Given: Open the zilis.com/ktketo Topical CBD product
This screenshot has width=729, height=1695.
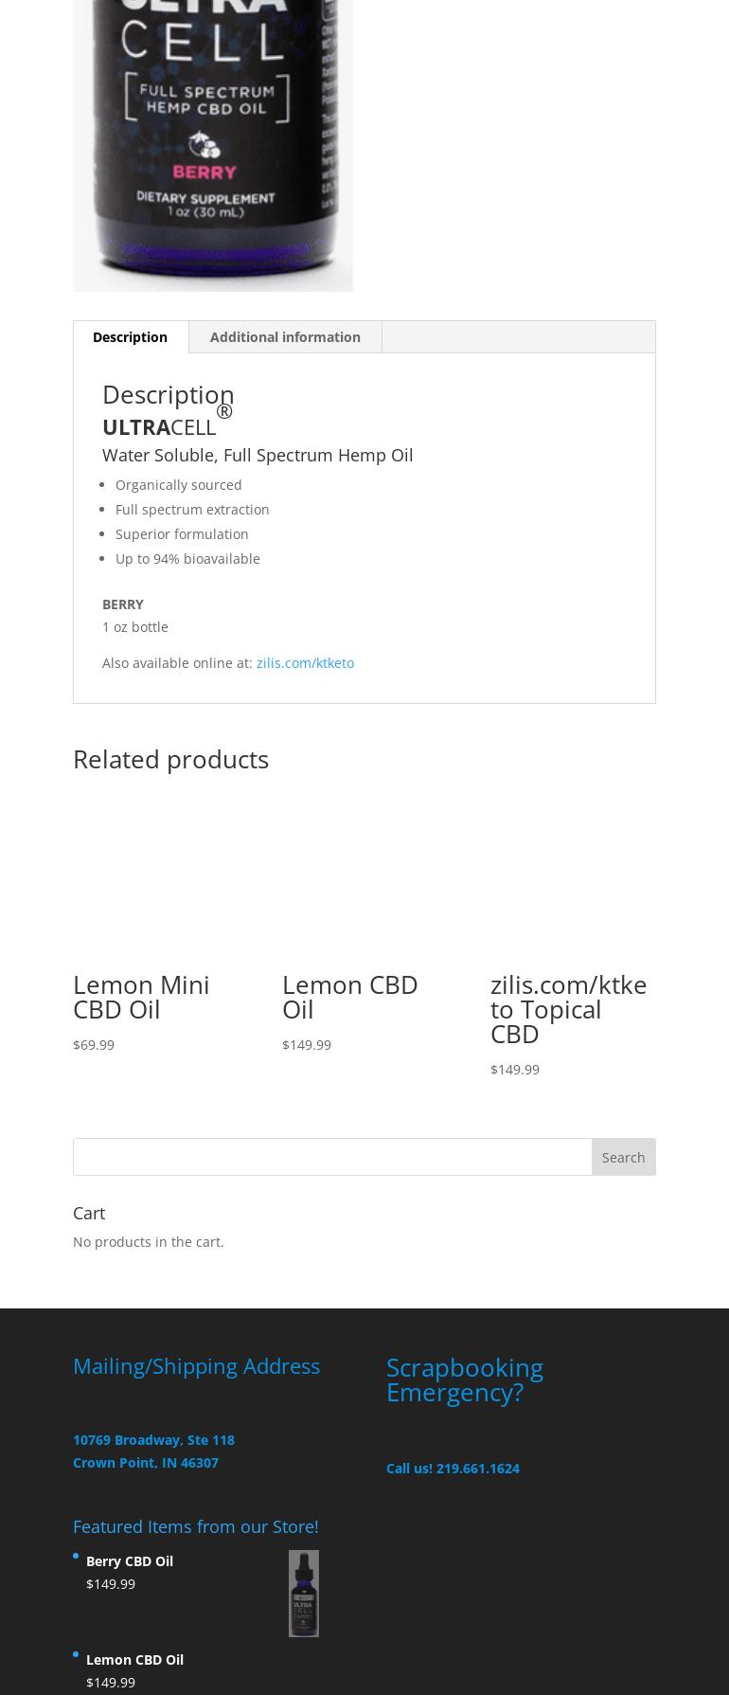Looking at the screenshot, I should (x=568, y=1009).
